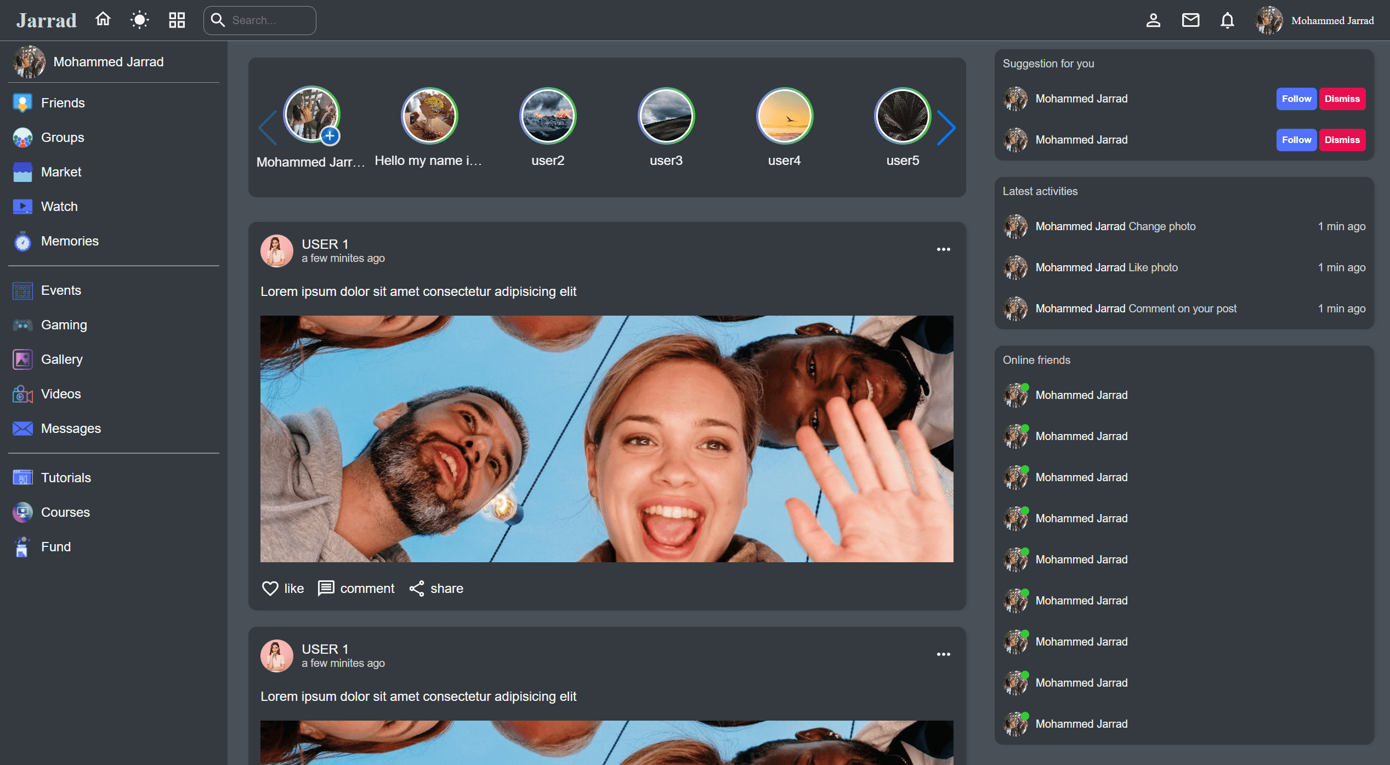Dismiss the first suggested Mohammed Jarrad
This screenshot has height=765, width=1390.
coord(1342,99)
